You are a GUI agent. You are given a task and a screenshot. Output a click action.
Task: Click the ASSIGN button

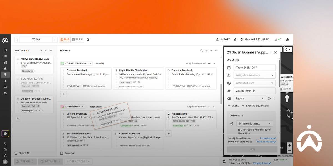point(25,162)
